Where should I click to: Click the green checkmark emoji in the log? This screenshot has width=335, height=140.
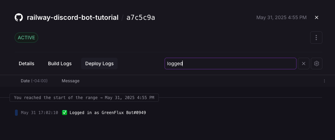[x=65, y=113]
